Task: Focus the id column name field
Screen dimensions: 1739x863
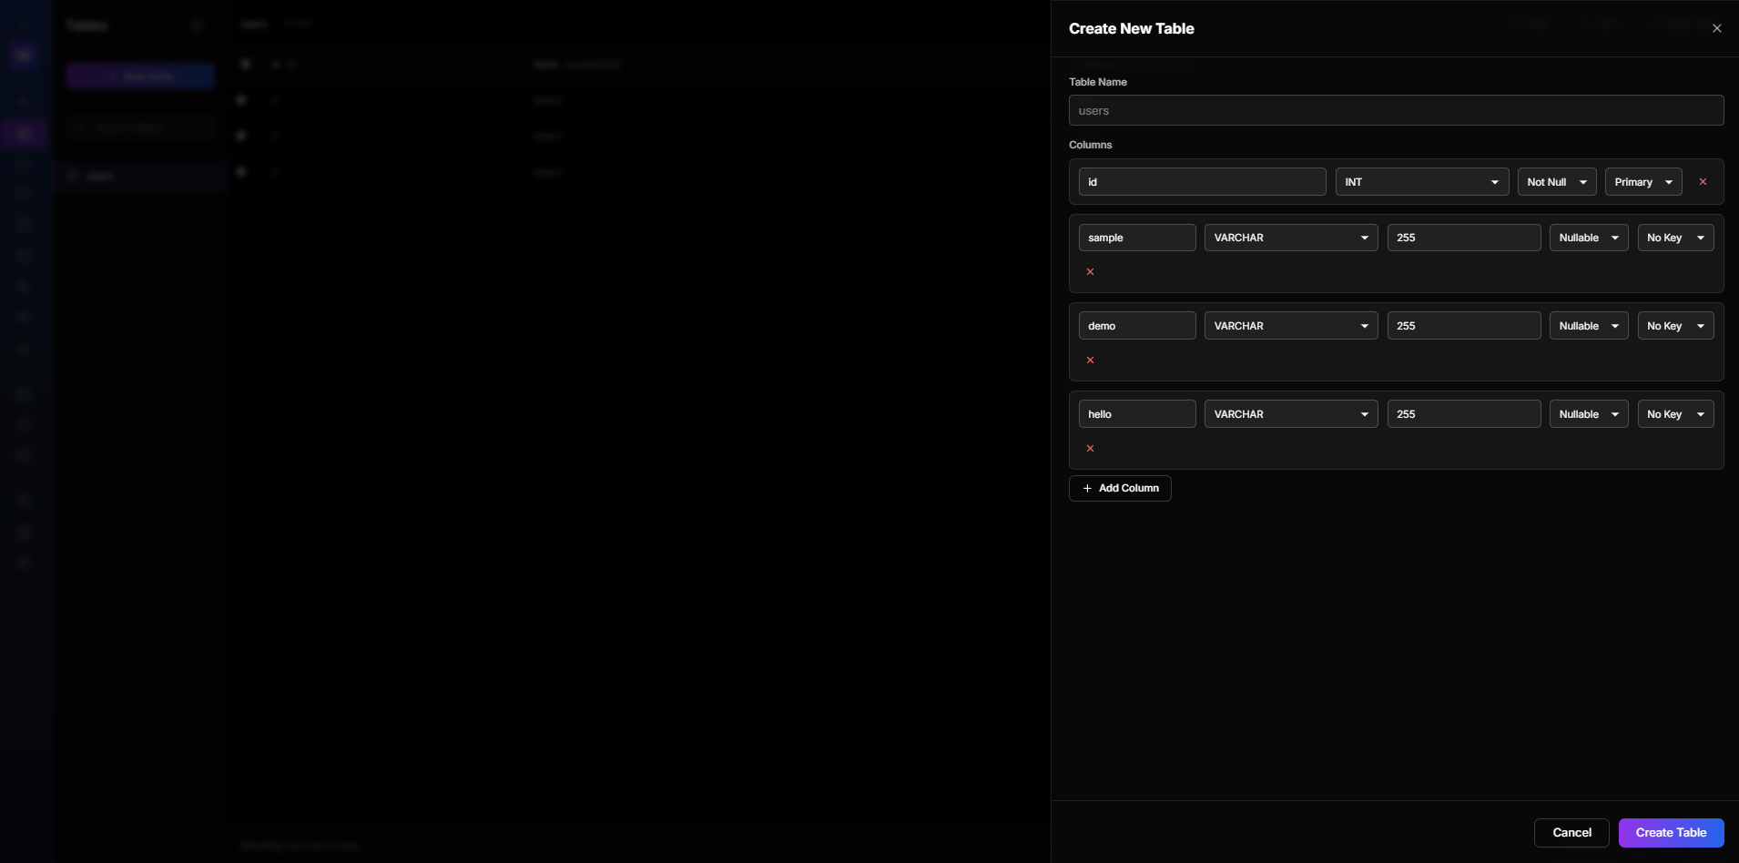Action: click(1202, 182)
